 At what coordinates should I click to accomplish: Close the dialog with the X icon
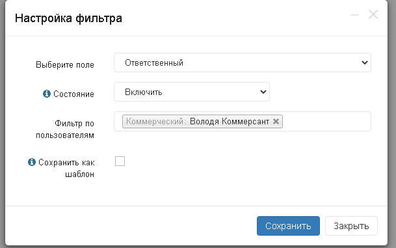tap(373, 15)
